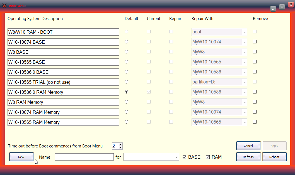
Task: Edit the W10-10586.0 RAM Memory description
Action: click(x=63, y=92)
